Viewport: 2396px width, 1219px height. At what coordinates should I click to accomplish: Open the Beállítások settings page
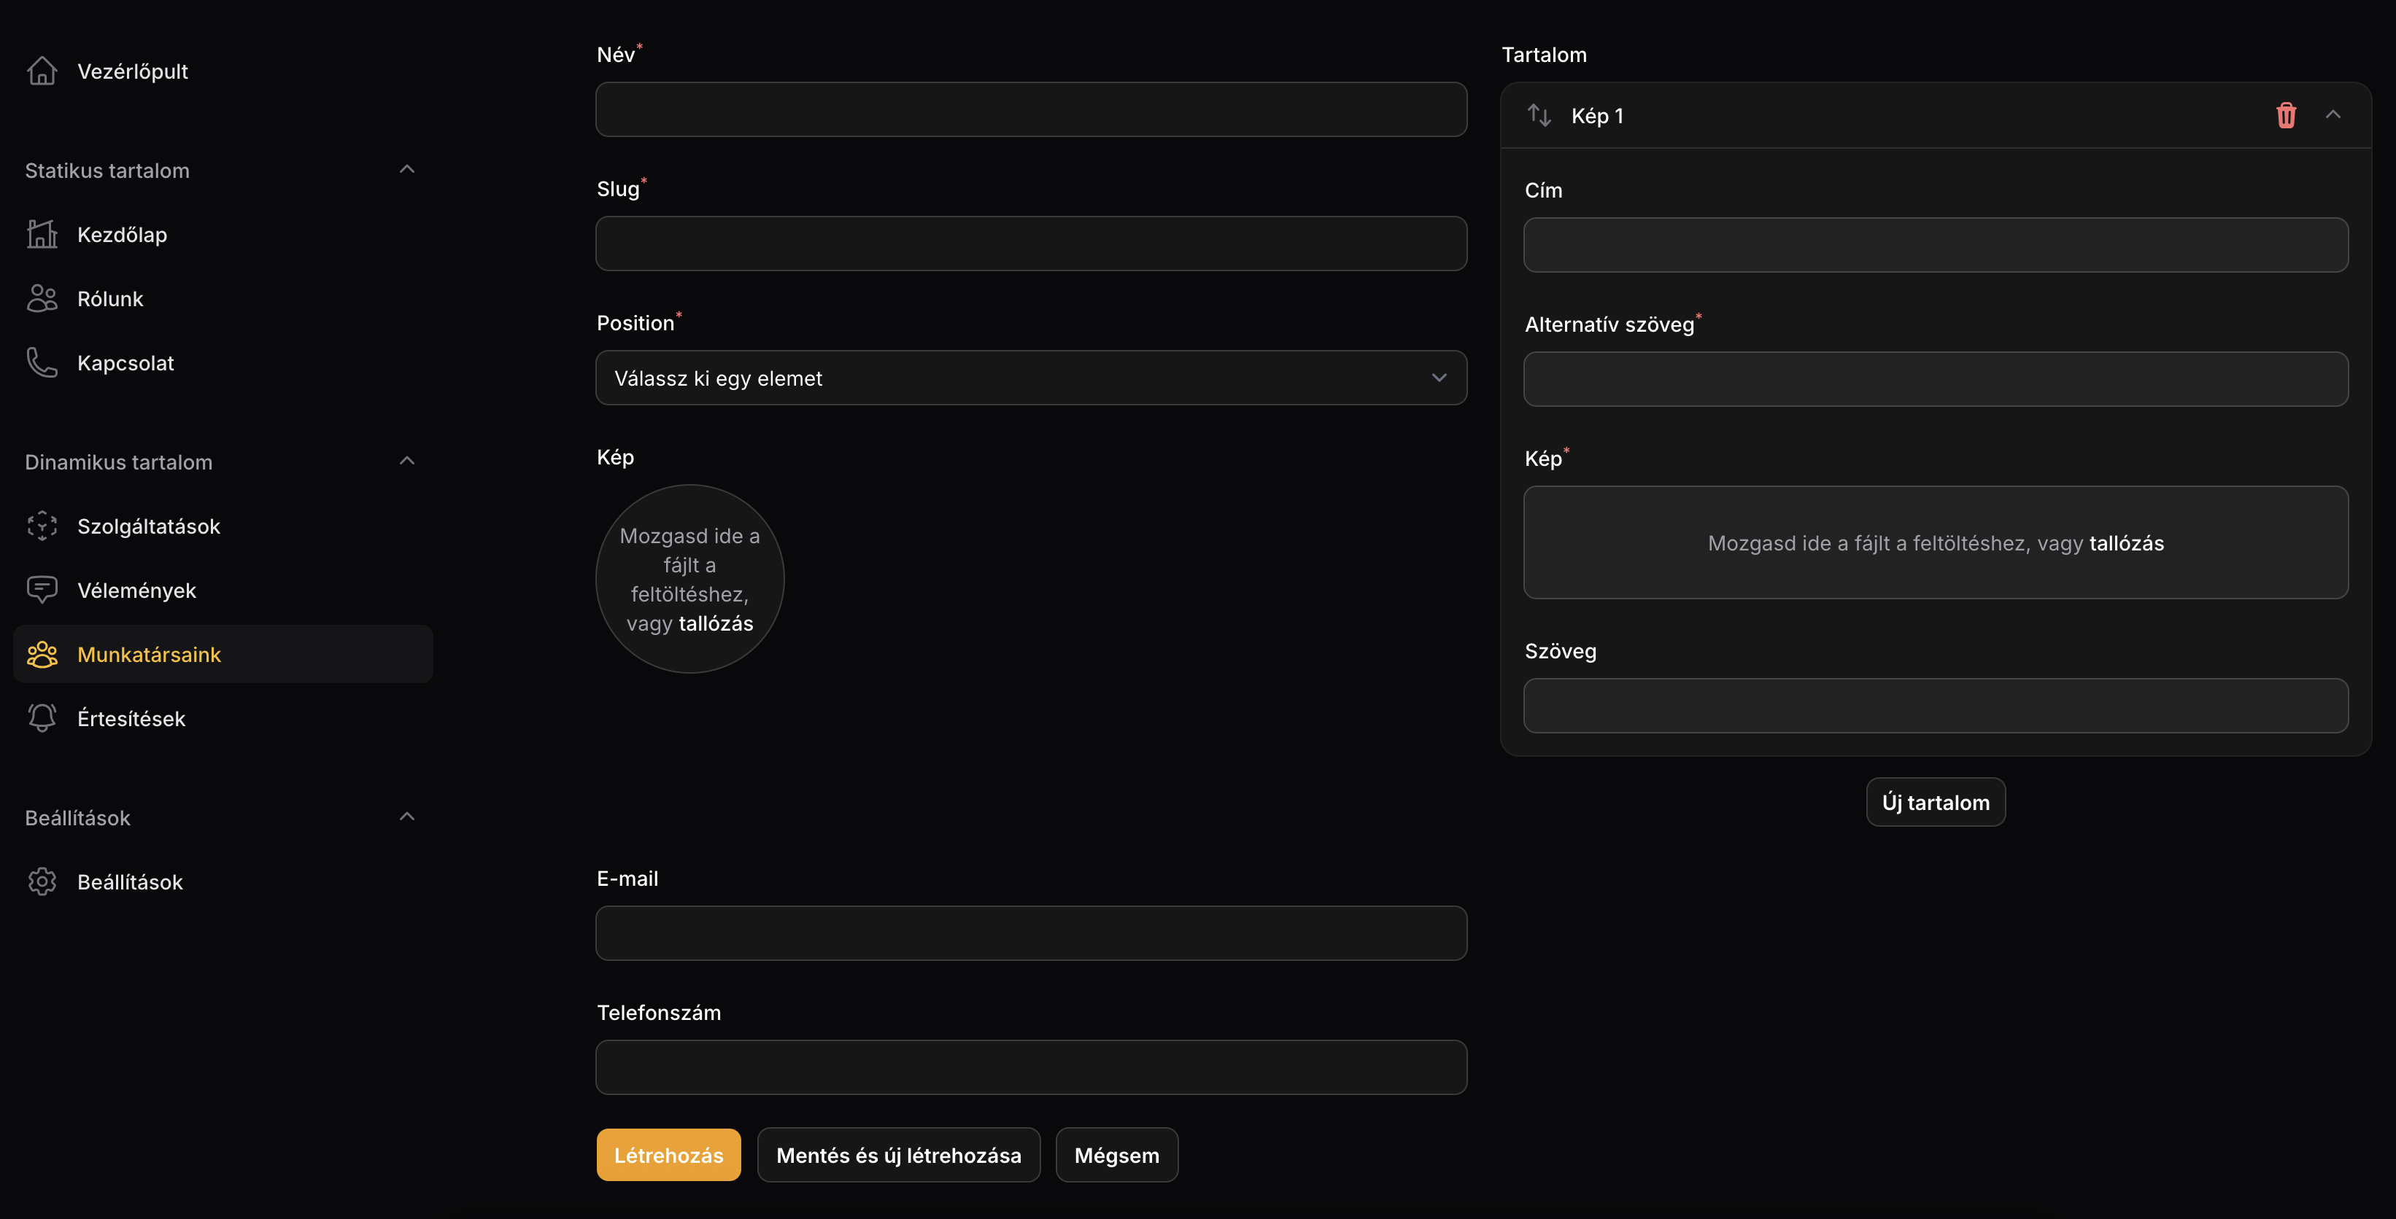(223, 881)
